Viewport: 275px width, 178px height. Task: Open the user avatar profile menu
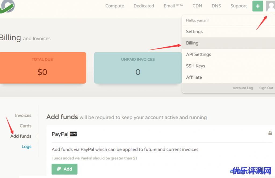[270, 6]
